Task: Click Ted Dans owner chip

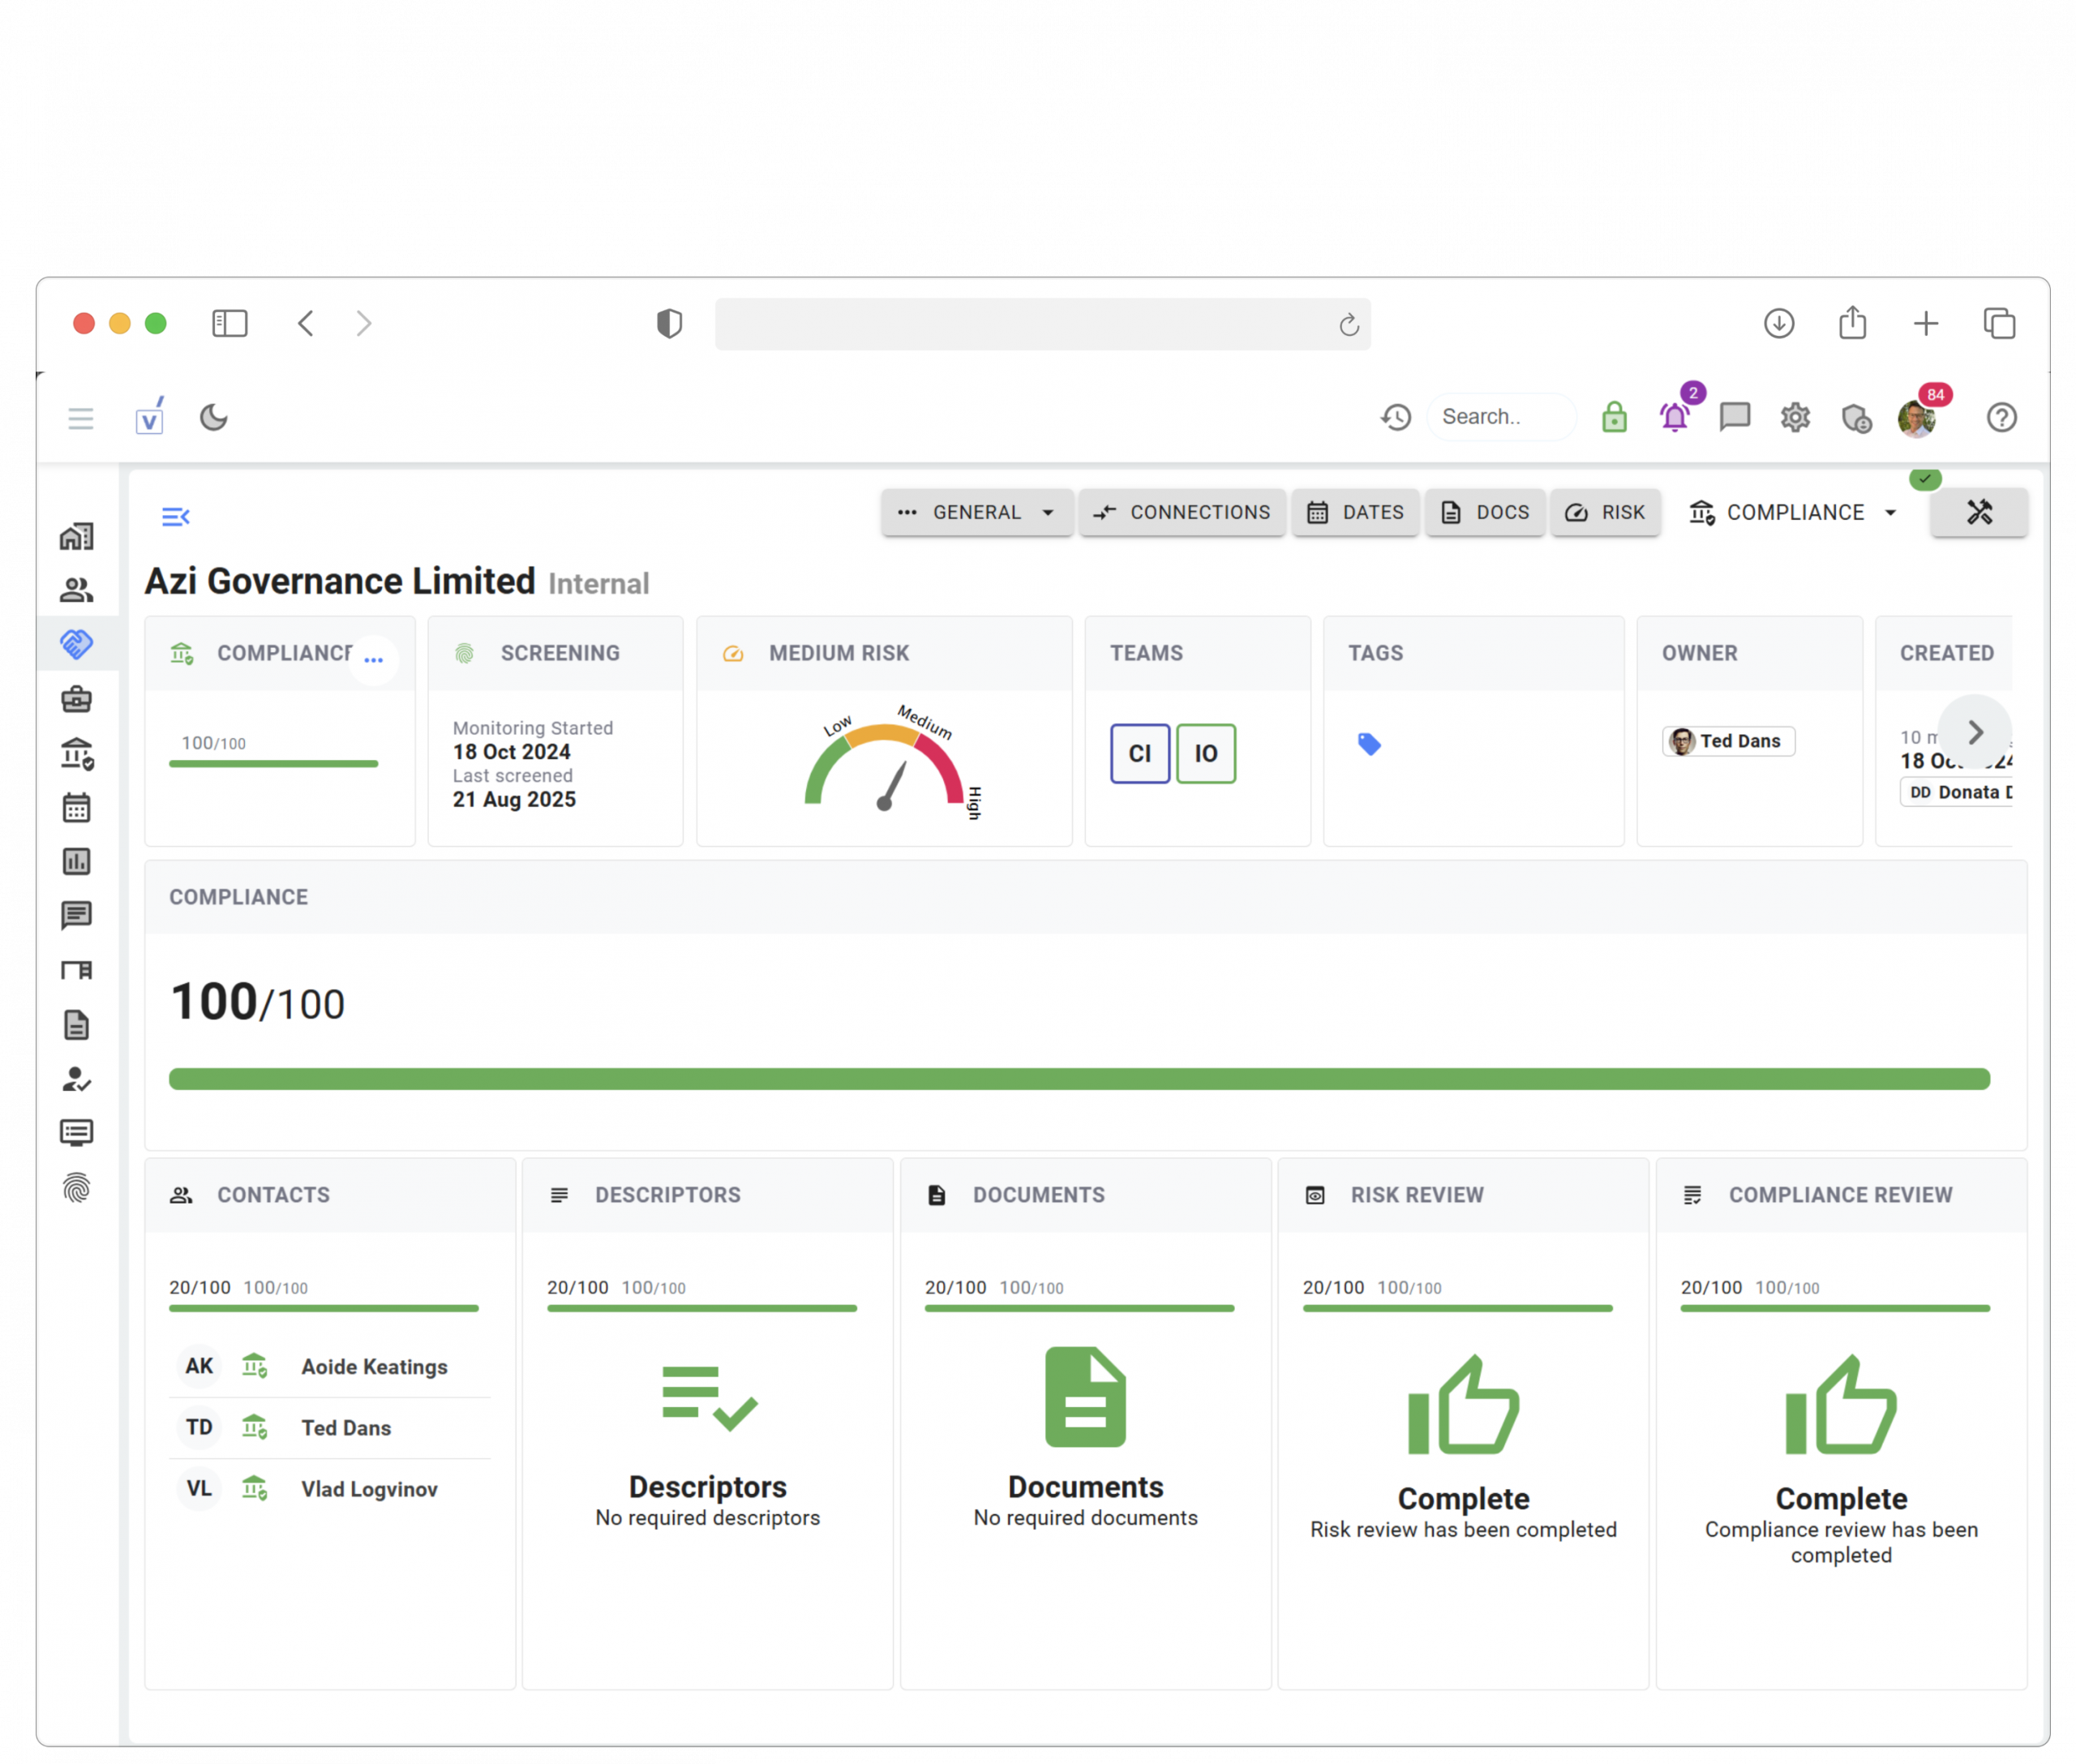Action: [x=1728, y=741]
